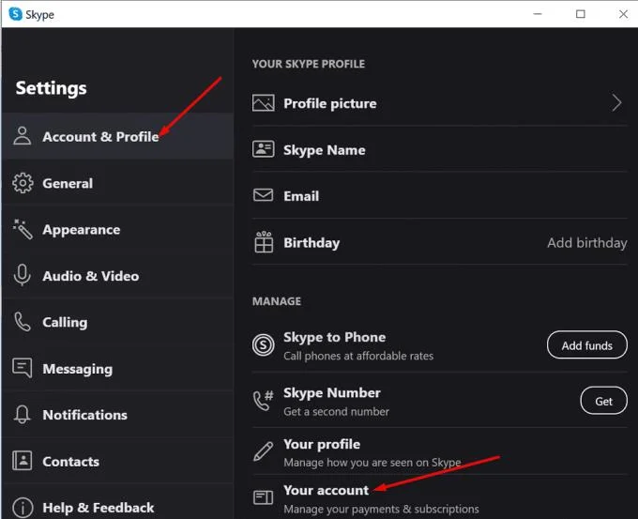
Task: Expand Profile picture with the chevron arrow
Action: click(616, 102)
